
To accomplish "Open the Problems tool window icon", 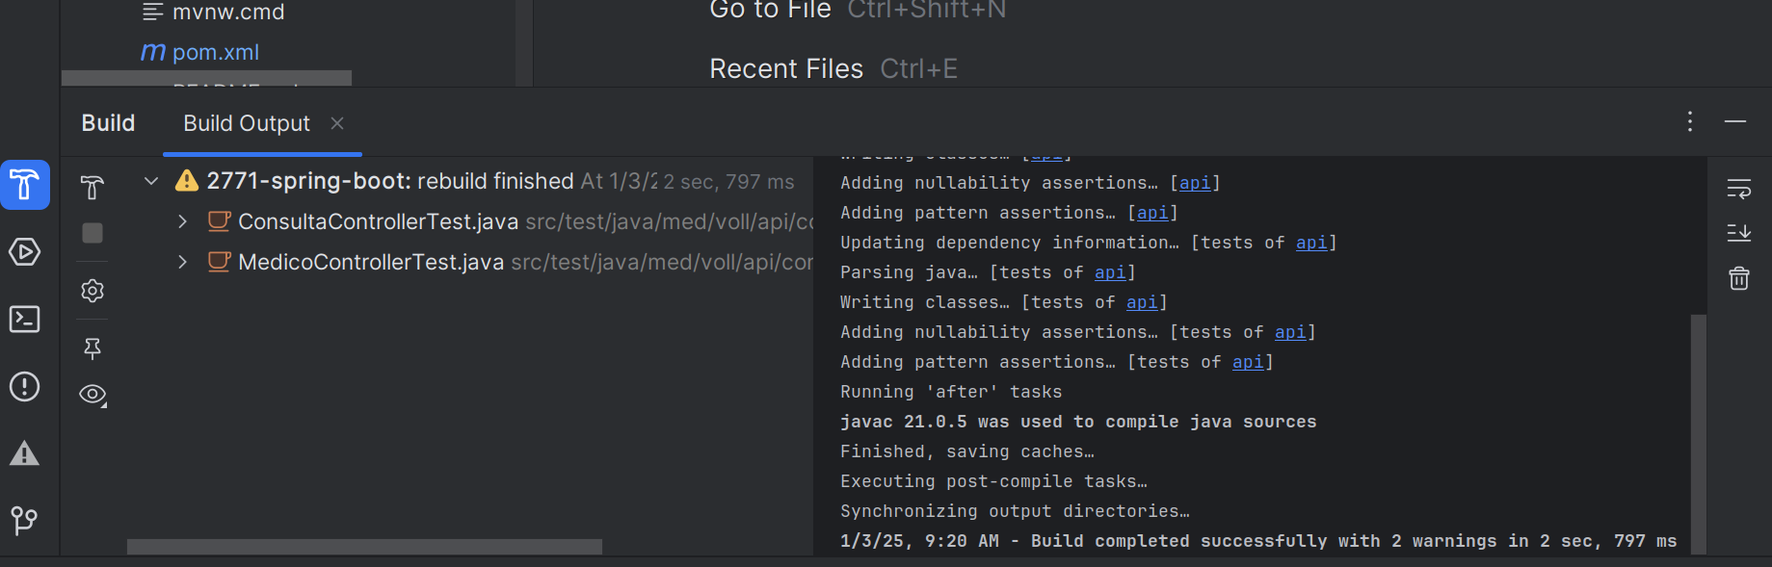I will coord(25,386).
